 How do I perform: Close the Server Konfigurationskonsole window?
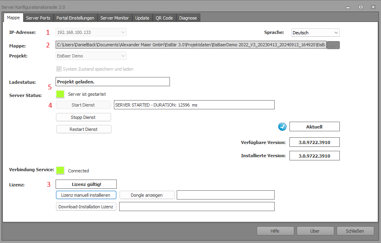pos(373,7)
